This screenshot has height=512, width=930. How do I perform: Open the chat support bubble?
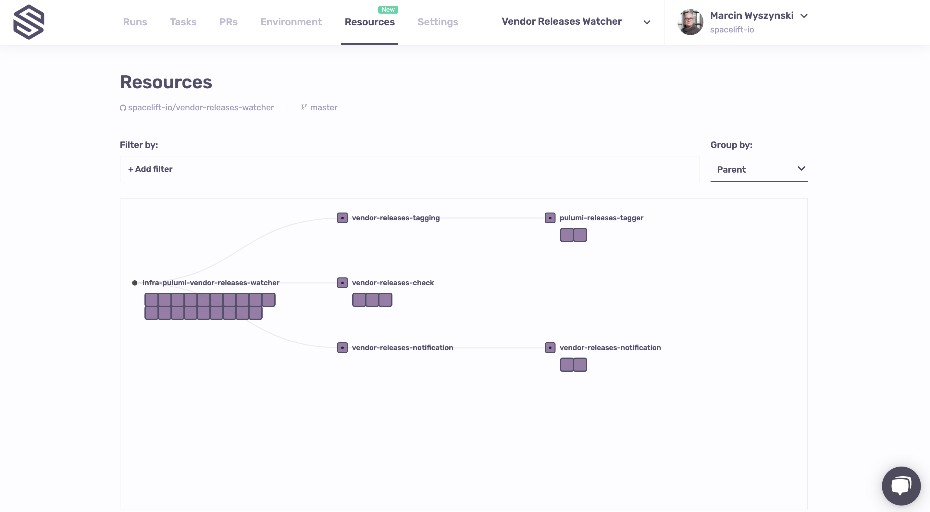[x=901, y=486]
